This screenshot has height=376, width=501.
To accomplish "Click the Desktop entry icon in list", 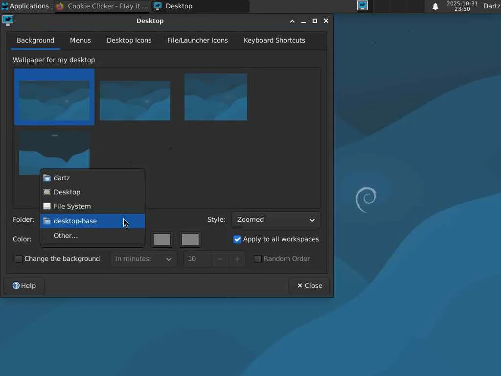I will (47, 192).
